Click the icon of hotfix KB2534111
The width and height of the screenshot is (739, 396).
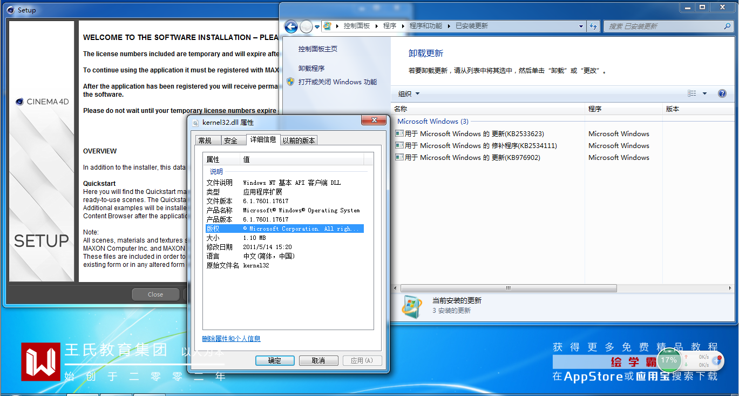pyautogui.click(x=399, y=145)
